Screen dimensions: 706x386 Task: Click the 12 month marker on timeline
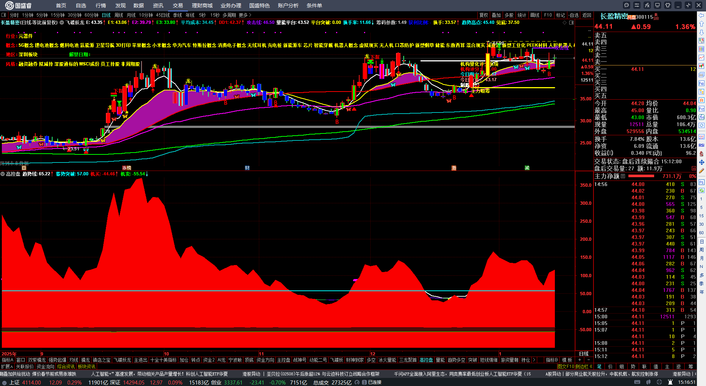pos(373,354)
